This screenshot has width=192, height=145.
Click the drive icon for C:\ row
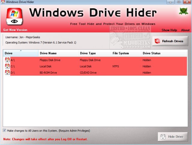click(7, 66)
